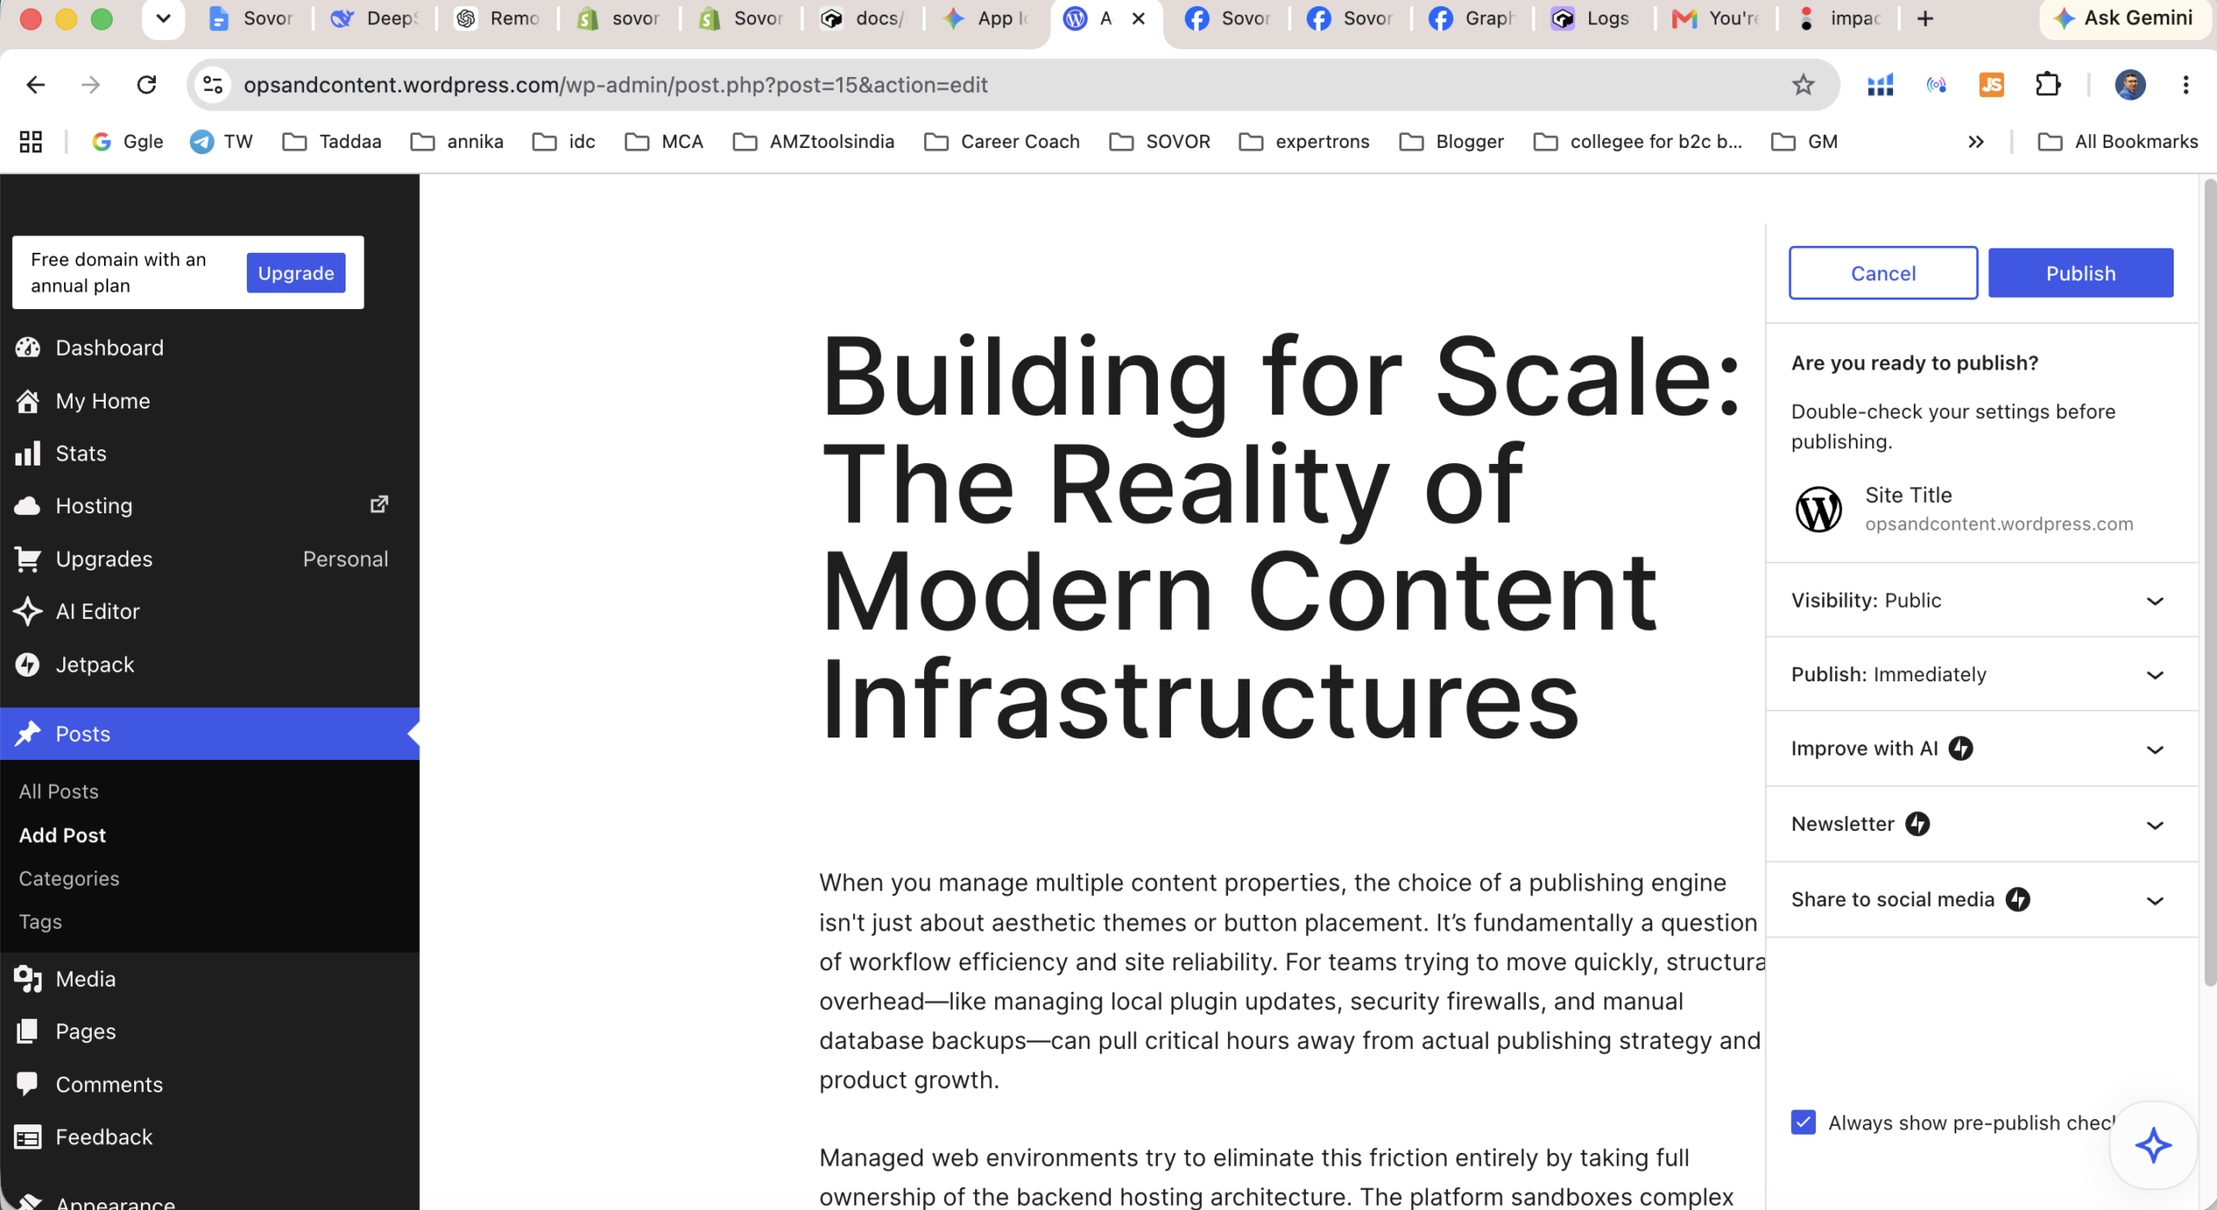Viewport: 2217px width, 1210px height.
Task: Open the Career Coach bookmarks folder
Action: 1002,142
